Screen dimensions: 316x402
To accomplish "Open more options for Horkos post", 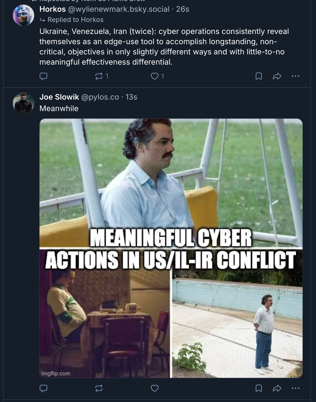I will [295, 76].
